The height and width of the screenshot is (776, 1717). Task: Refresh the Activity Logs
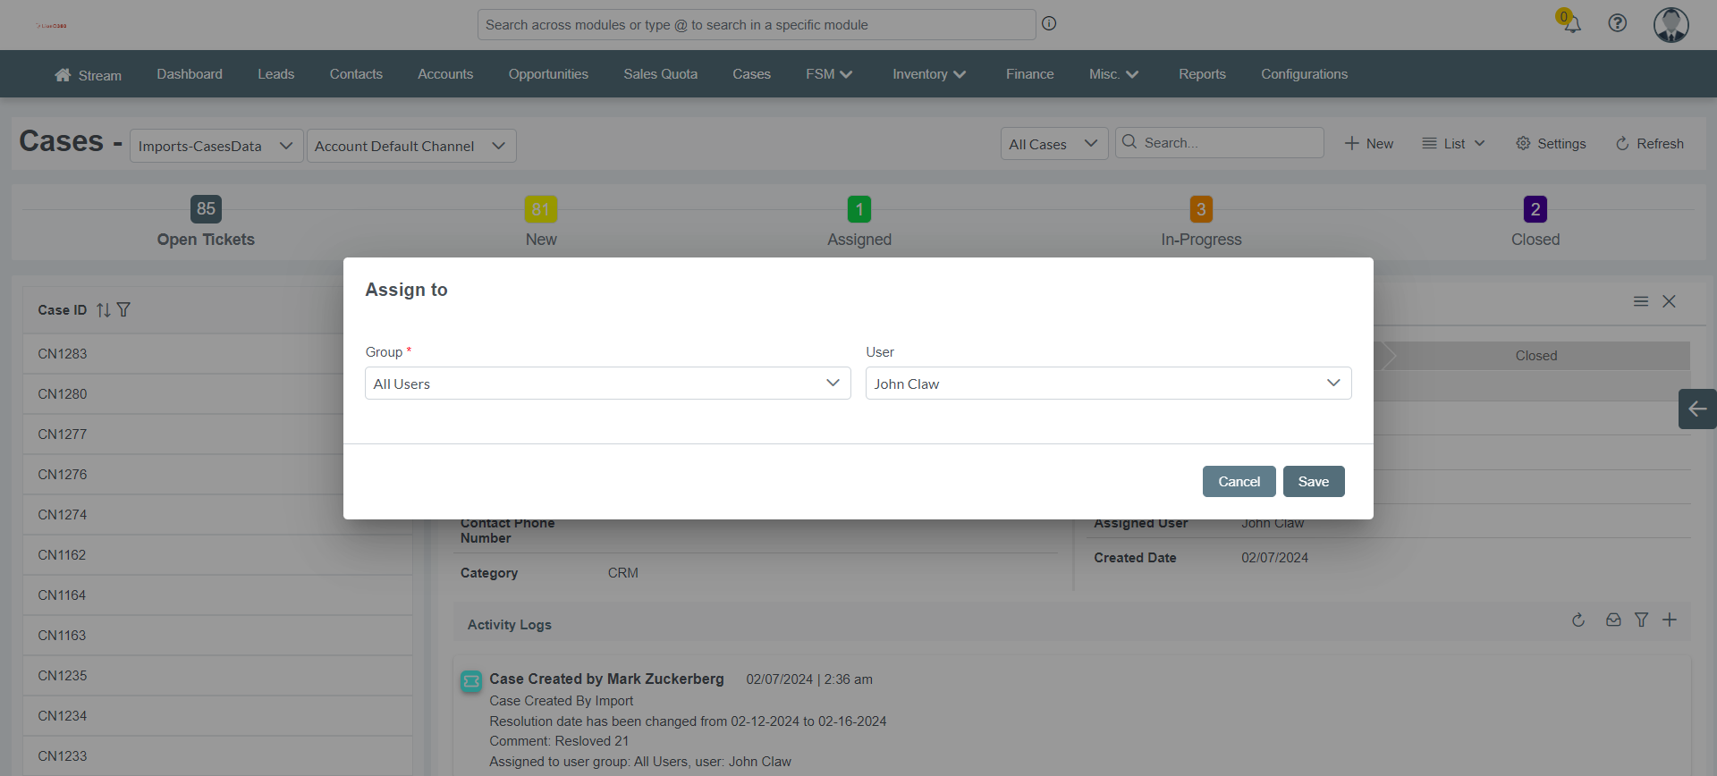pos(1578,620)
